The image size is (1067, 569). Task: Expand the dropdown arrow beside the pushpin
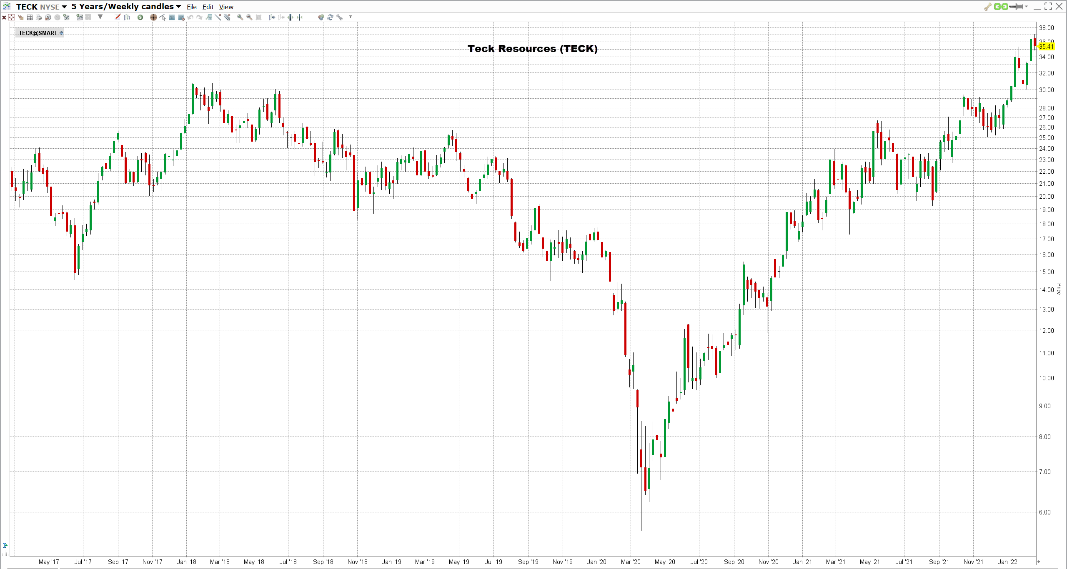pyautogui.click(x=1026, y=7)
